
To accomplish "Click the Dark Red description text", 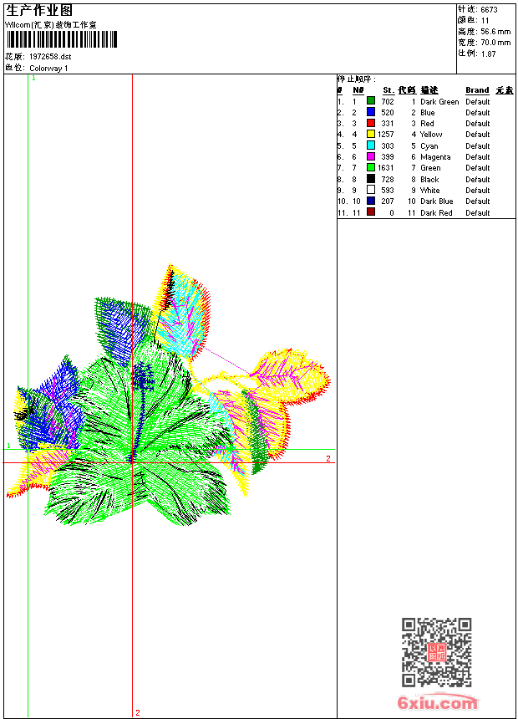I will [x=436, y=212].
